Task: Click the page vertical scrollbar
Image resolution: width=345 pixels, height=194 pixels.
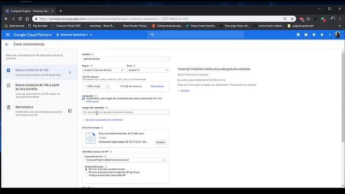Action: (343, 97)
